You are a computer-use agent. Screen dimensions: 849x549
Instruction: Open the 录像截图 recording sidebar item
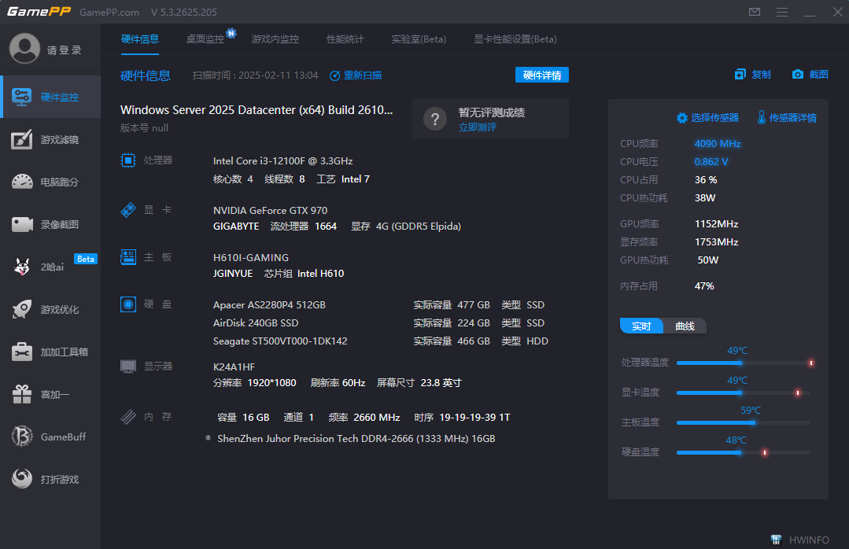(x=50, y=224)
